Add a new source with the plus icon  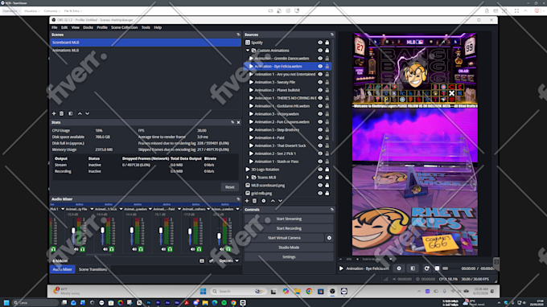[x=247, y=201]
